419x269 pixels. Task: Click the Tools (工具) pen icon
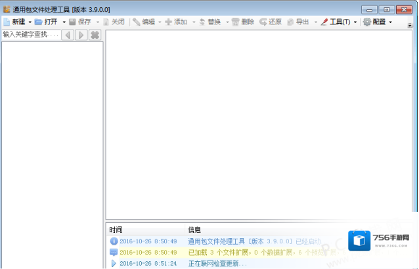pos(324,22)
